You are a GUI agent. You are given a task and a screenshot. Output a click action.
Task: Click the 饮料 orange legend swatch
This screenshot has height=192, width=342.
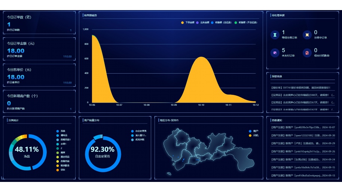point(58,170)
